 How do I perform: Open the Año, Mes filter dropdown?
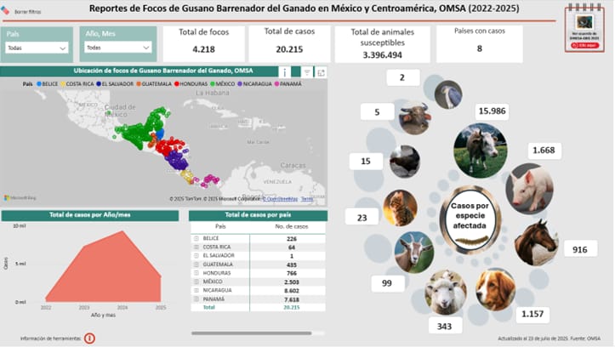pyautogui.click(x=117, y=48)
